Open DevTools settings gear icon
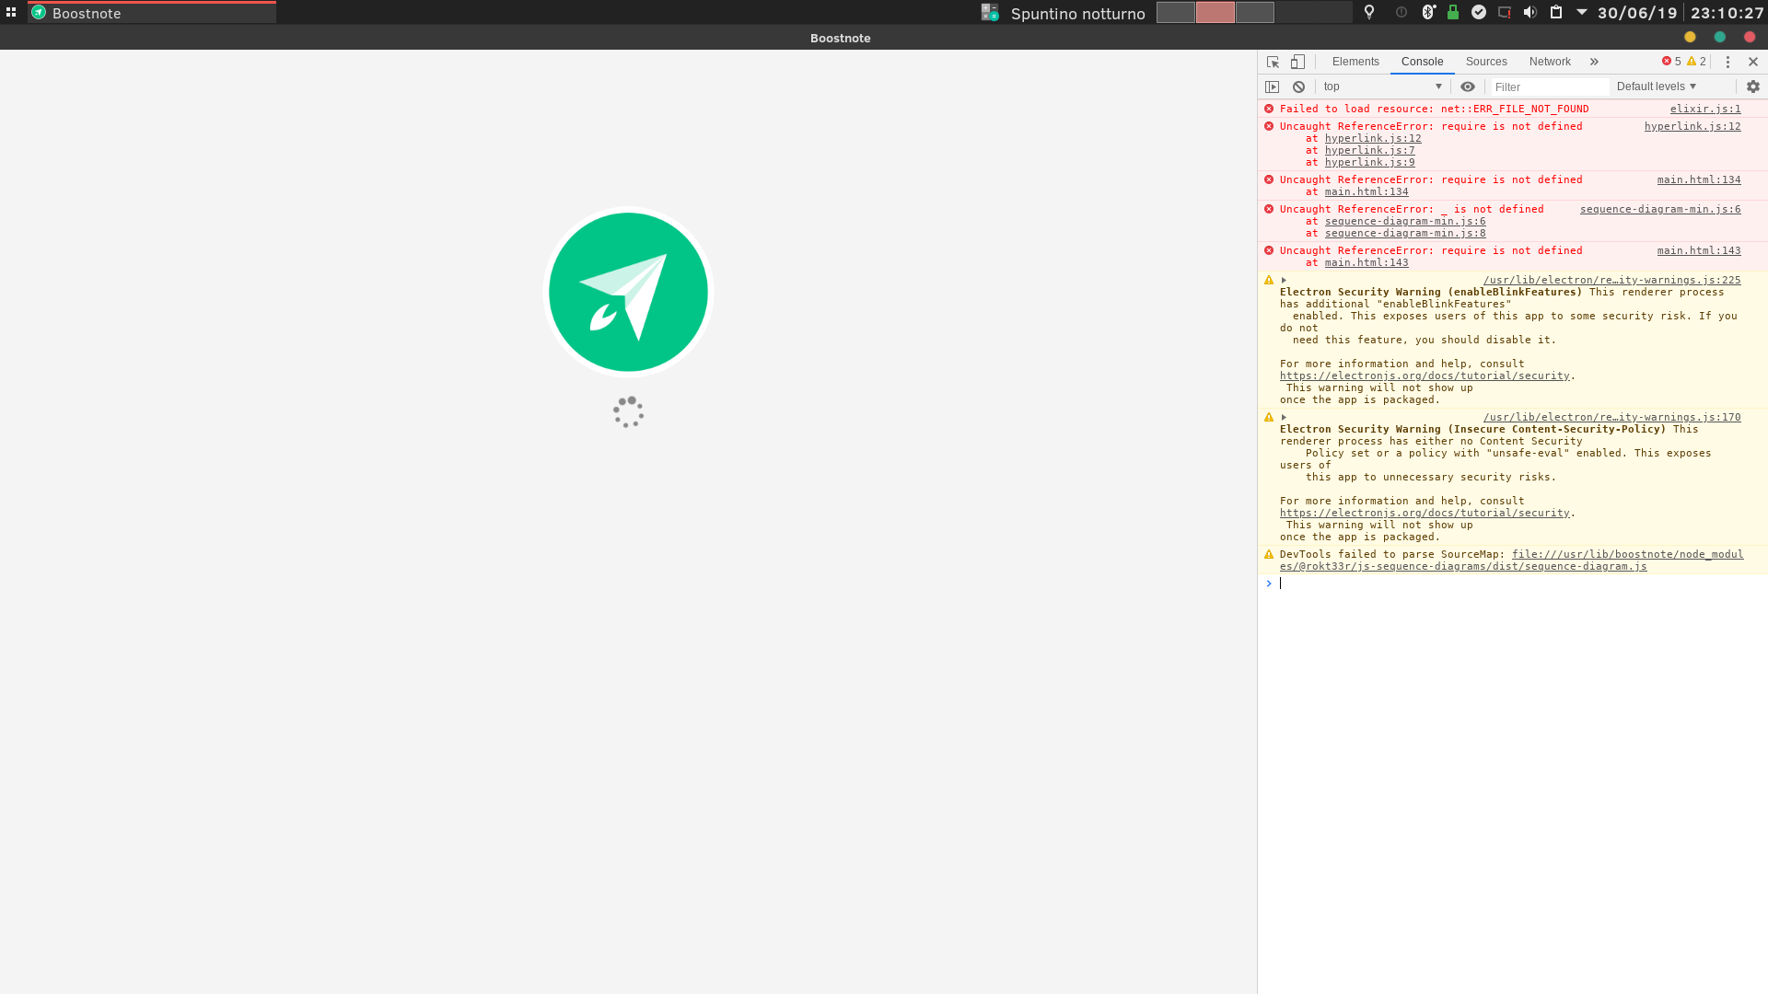 1752,86
